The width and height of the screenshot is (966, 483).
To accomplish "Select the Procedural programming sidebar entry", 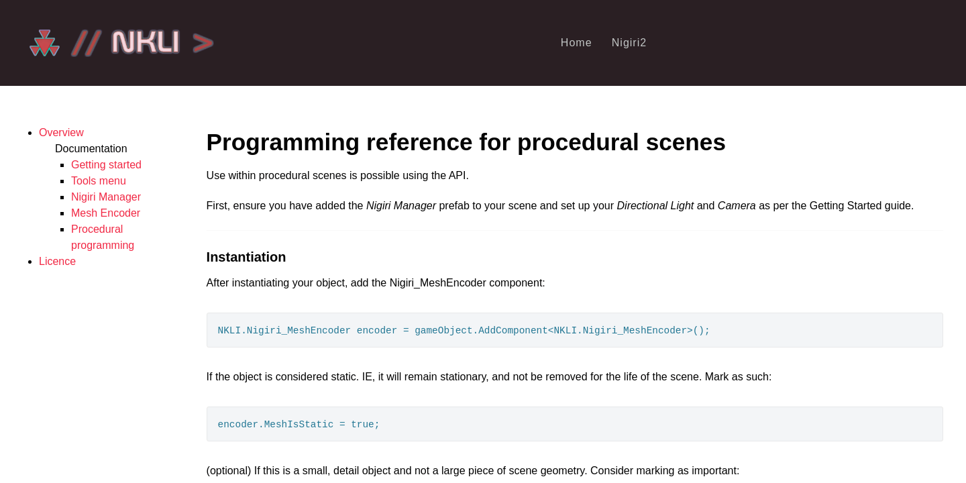I will [x=103, y=237].
